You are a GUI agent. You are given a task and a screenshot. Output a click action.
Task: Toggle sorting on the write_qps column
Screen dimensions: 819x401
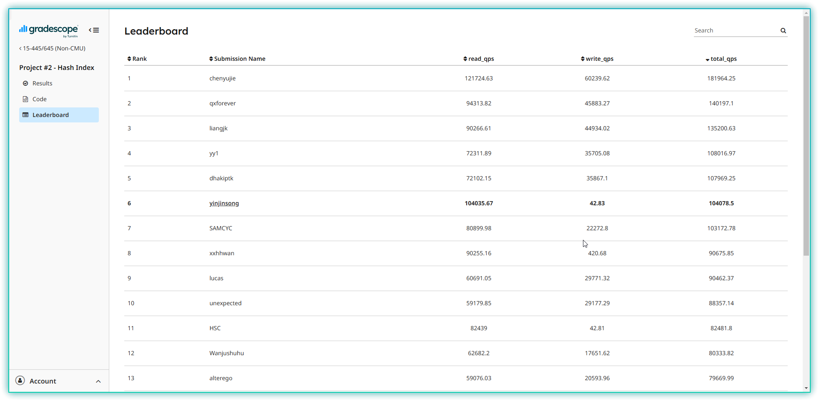pyautogui.click(x=582, y=59)
